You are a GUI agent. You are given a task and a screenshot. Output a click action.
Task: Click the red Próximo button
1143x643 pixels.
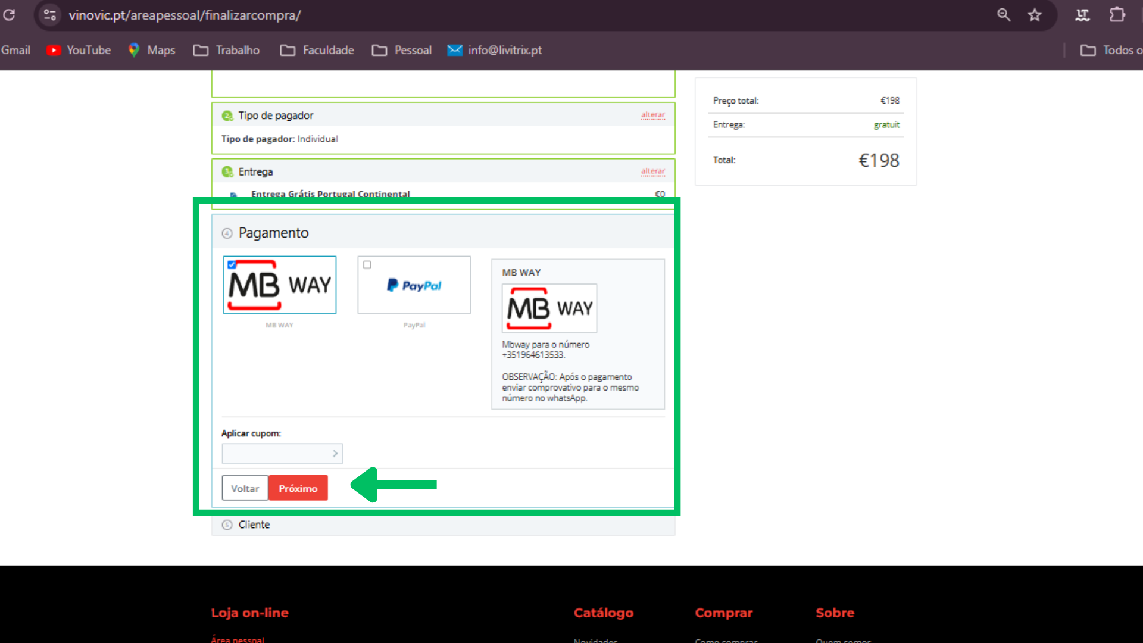coord(298,488)
